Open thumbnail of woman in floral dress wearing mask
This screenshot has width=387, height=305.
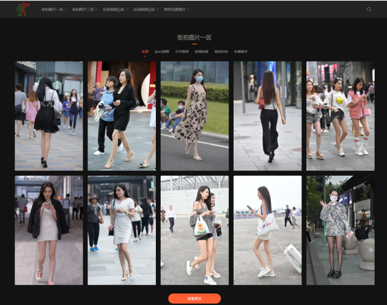tap(194, 115)
